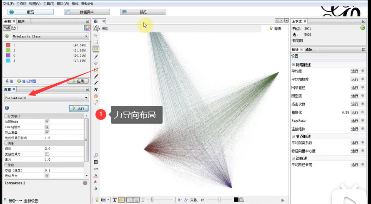Click the font name 宋体, 12
Viewport: 371px width, 204px height.
point(197,200)
